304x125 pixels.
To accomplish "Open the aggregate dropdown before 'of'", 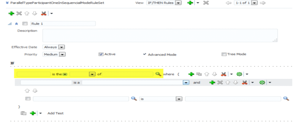I will click(x=92, y=74).
